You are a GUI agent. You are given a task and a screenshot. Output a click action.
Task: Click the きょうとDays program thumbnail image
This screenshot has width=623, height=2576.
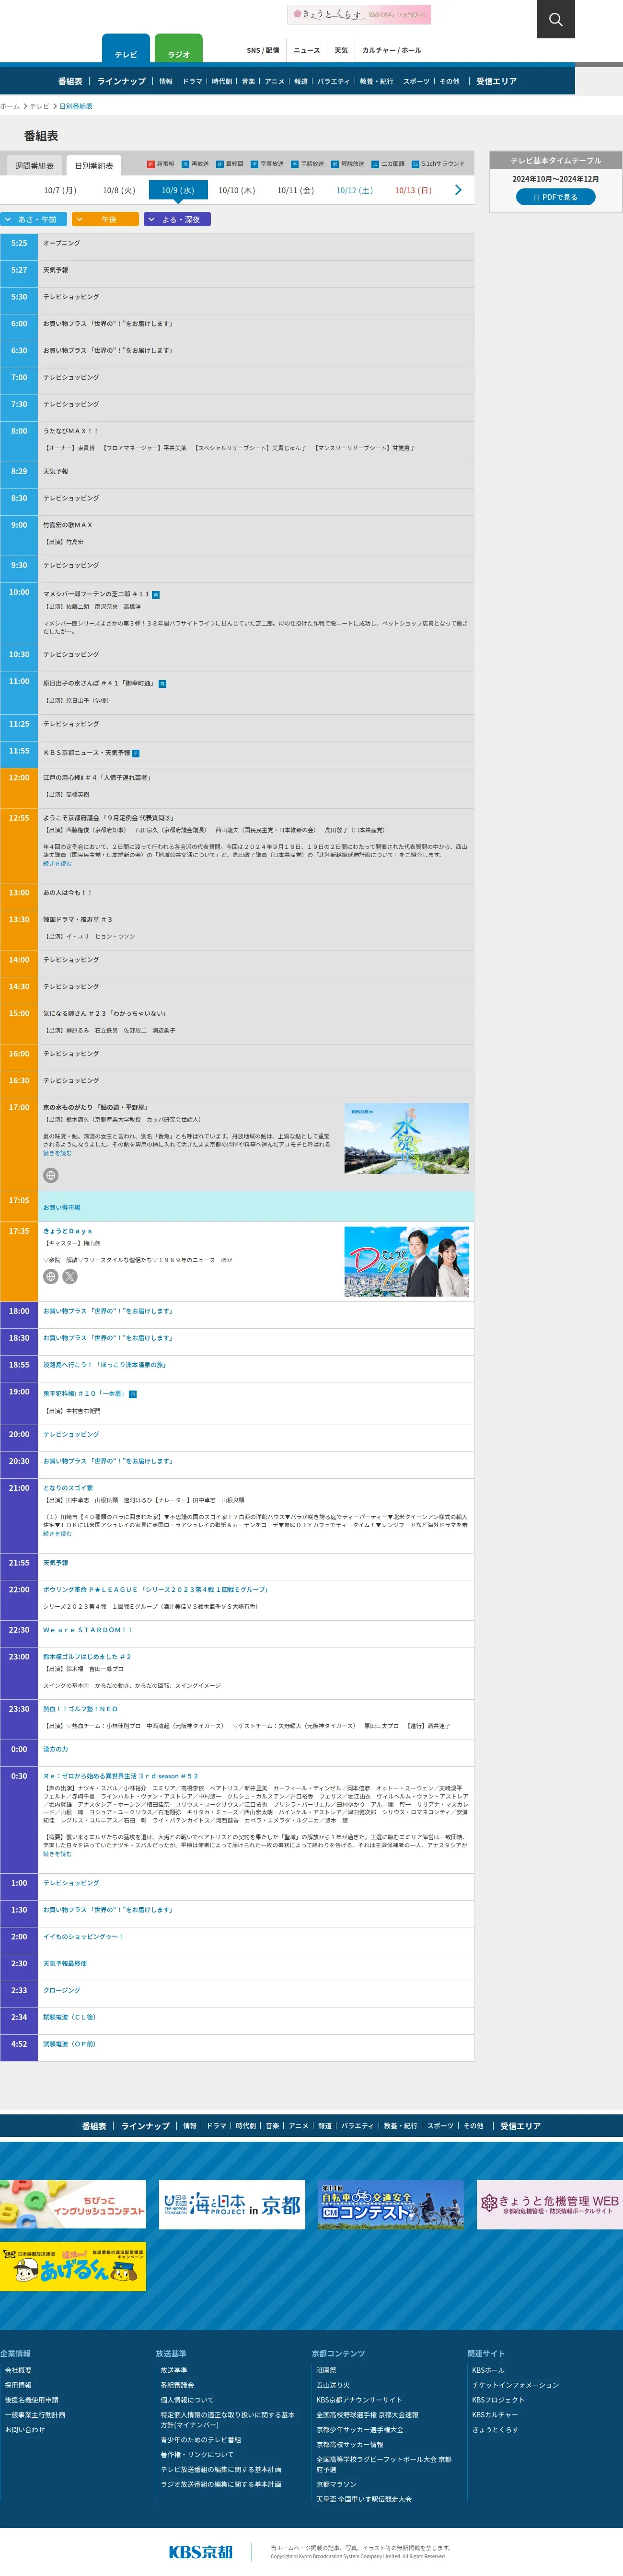[406, 1261]
